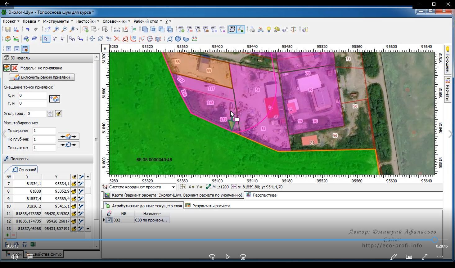Increase the angle value with spinner
This screenshot has height=268, width=455.
click(x=50, y=112)
